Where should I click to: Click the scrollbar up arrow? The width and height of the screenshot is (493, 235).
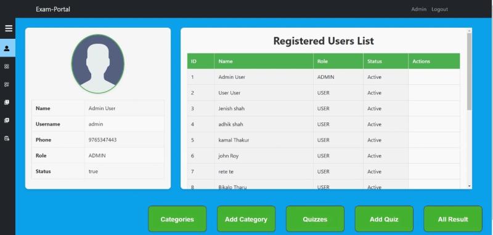click(470, 31)
